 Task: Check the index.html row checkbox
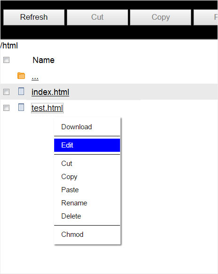click(x=6, y=92)
